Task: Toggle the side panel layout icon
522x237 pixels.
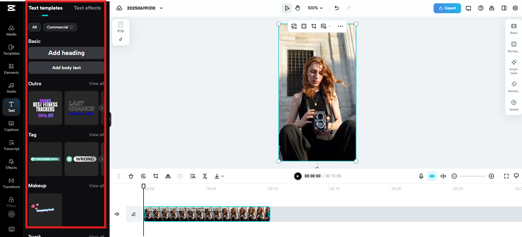Action: (504, 8)
